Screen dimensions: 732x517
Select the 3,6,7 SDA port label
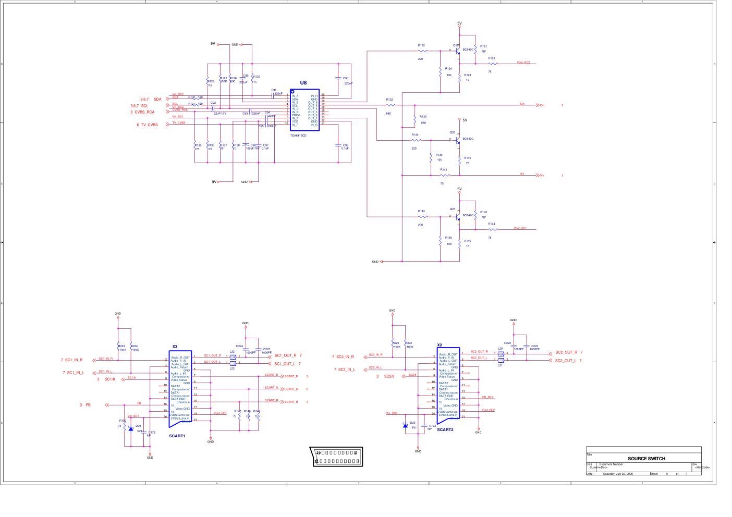(x=151, y=99)
